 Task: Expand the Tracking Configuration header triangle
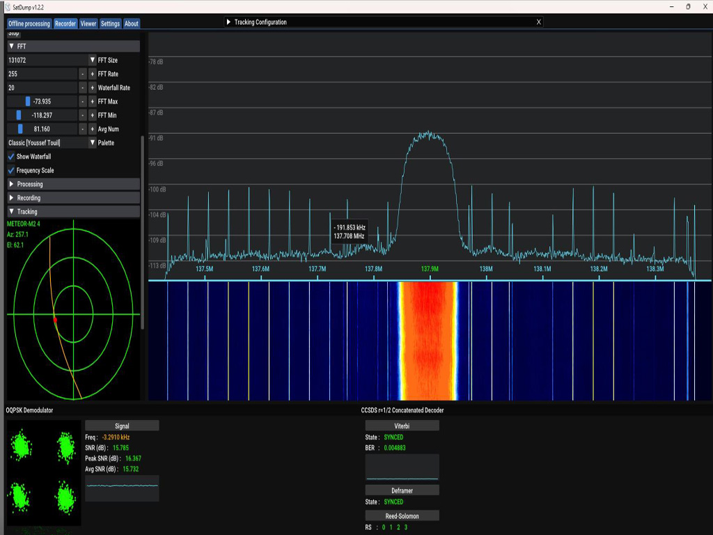click(228, 22)
